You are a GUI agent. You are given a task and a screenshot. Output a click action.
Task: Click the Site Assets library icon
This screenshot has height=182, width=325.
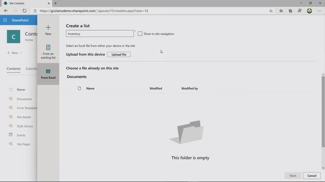click(11, 117)
